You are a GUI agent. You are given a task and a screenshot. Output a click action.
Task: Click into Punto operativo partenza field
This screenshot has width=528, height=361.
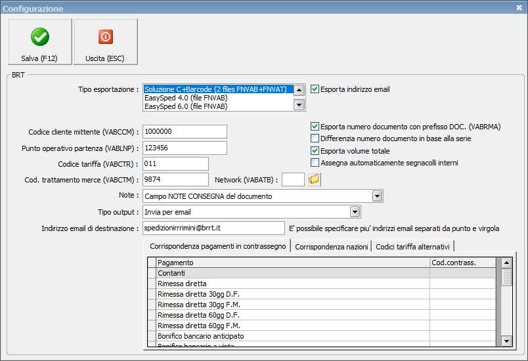[185, 148]
